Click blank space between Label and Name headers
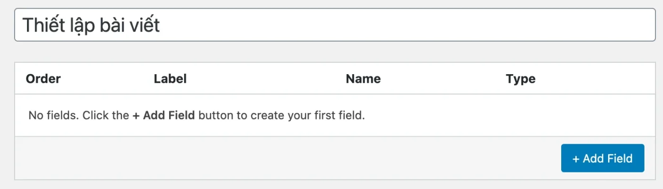 265,78
